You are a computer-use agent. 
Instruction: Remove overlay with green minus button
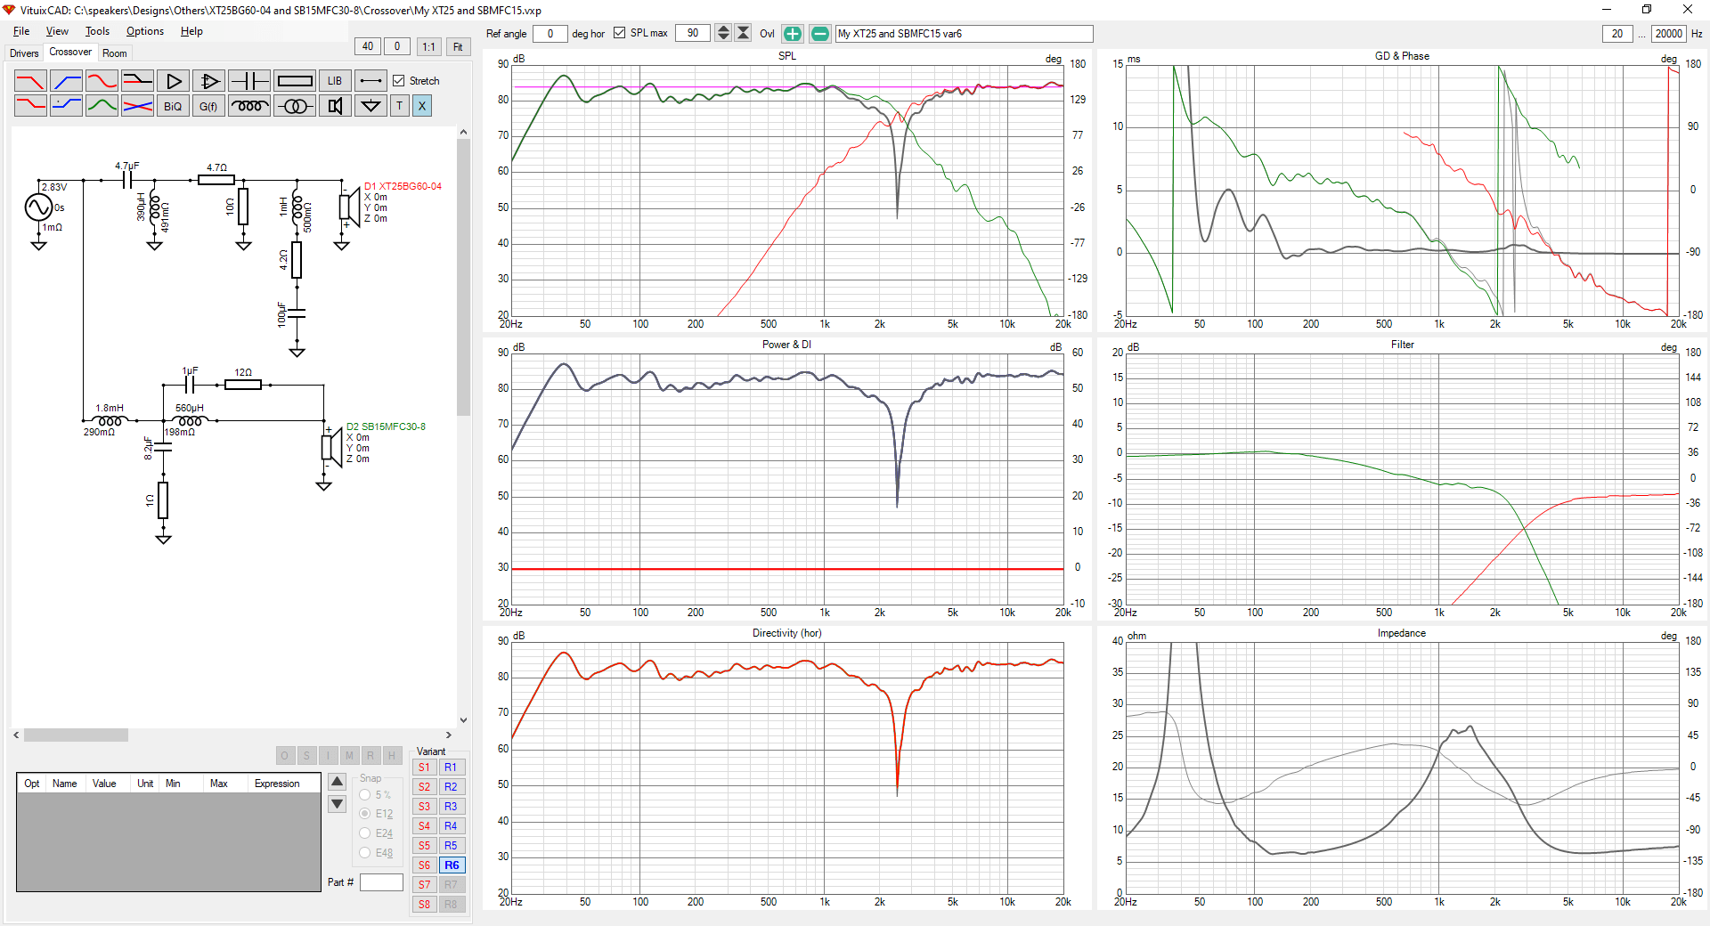(820, 34)
